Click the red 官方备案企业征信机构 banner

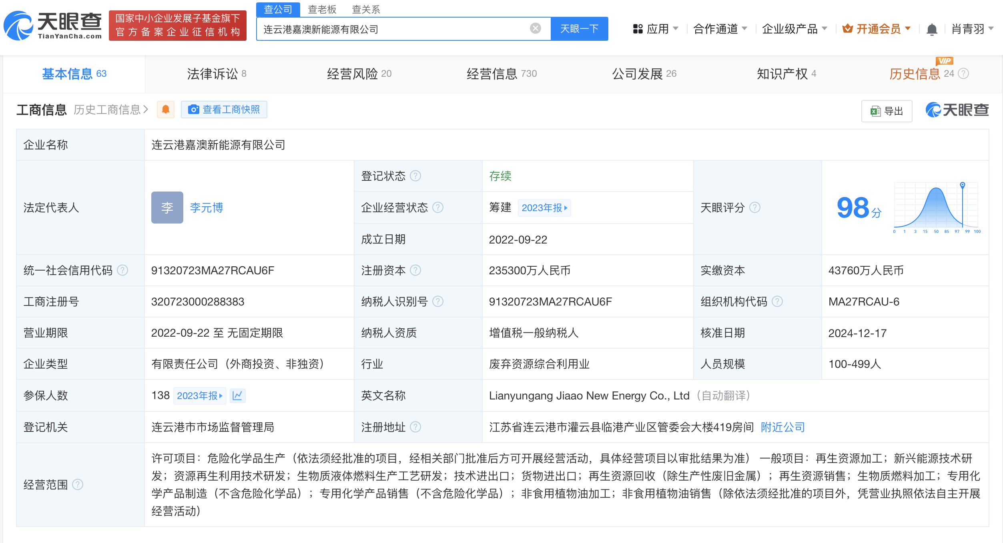coord(178,26)
